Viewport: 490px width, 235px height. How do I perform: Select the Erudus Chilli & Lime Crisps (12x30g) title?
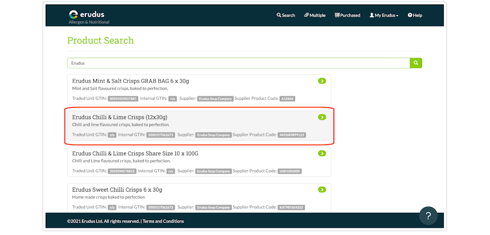(120, 117)
